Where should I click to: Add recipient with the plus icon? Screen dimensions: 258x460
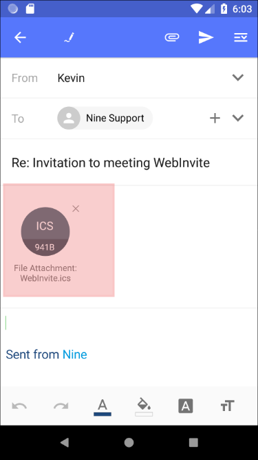(x=215, y=118)
